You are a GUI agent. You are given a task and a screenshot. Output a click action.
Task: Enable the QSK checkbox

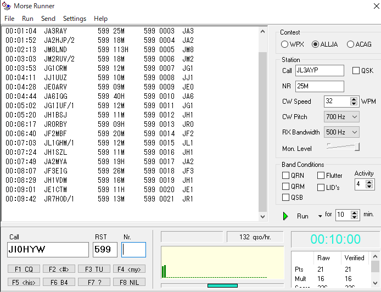[356, 71]
